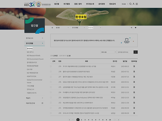Open EIA 리뷰 in sidebar
The width and height of the screenshot is (162, 121).
[x=30, y=69]
